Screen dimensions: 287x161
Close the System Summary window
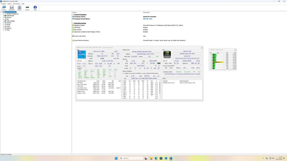[202, 47]
